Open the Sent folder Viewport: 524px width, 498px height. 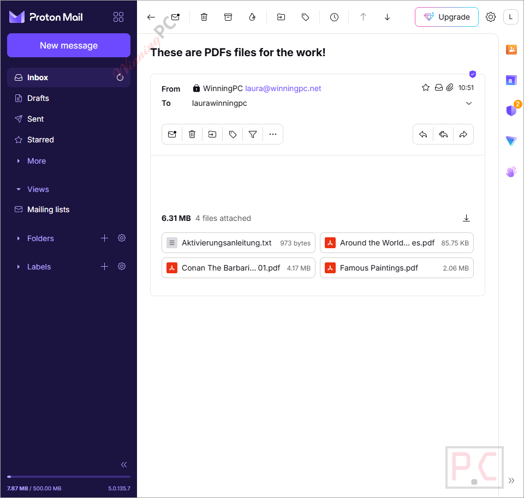(x=69, y=119)
